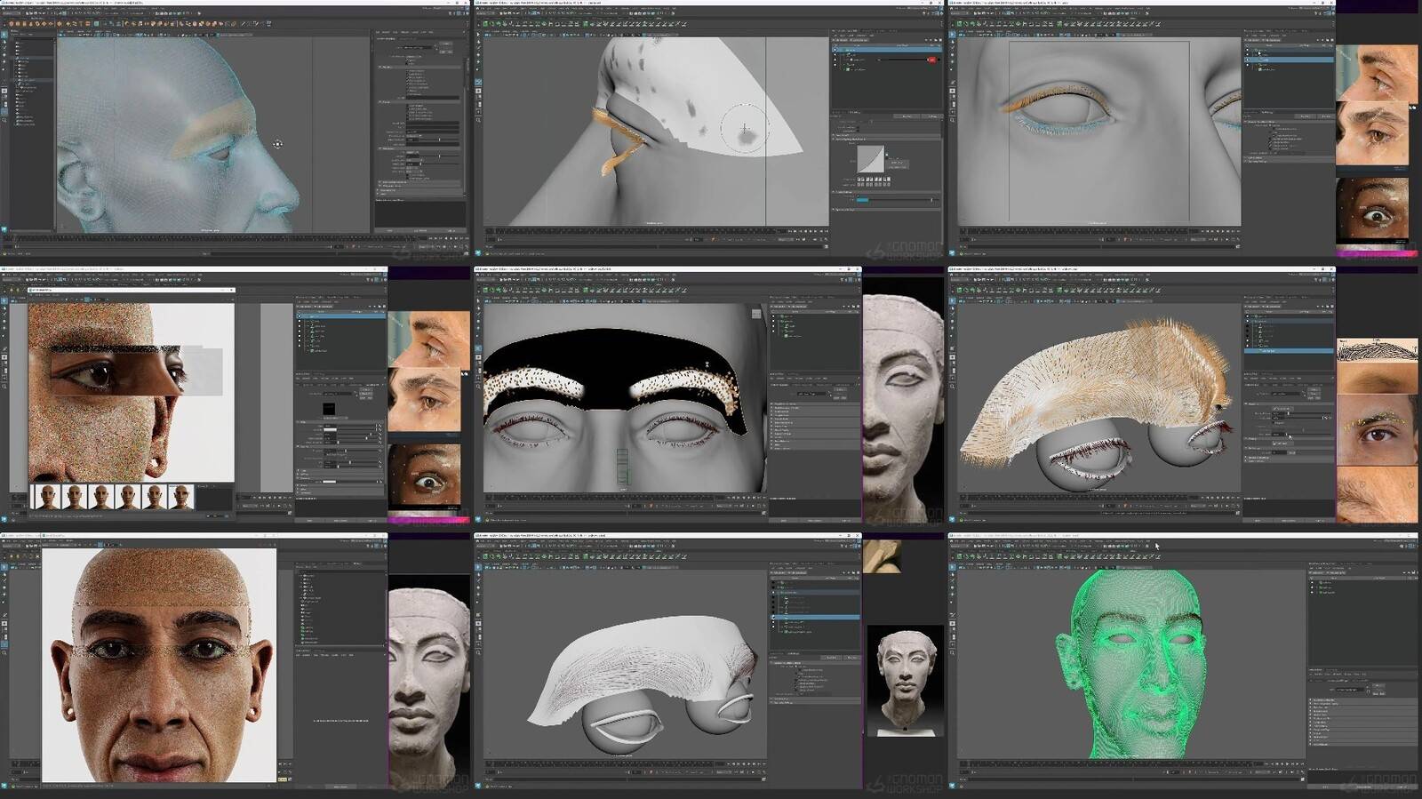Screen dimensions: 1422x799
Task: Click first green shelf icon in eyelash brush-painting window
Action: click(485, 23)
